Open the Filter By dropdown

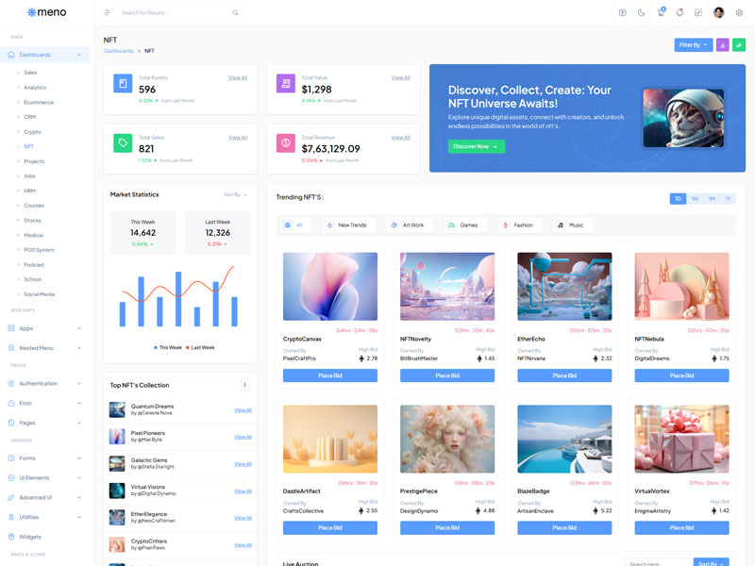[693, 44]
